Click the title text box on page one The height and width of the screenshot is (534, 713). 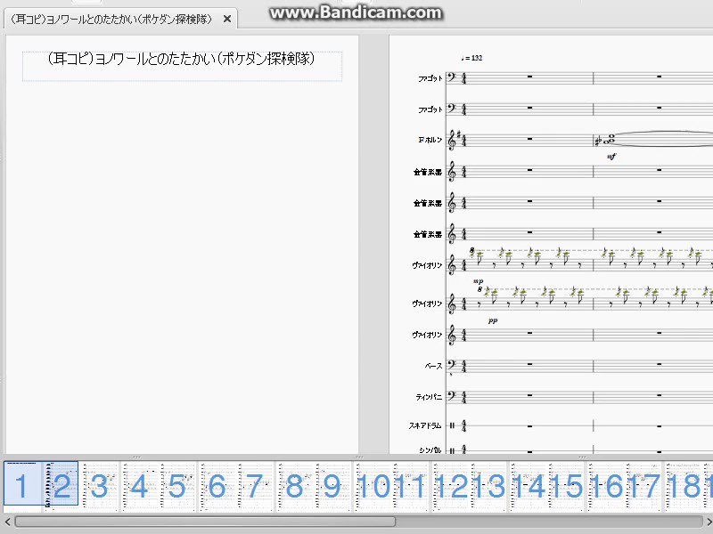(182, 66)
